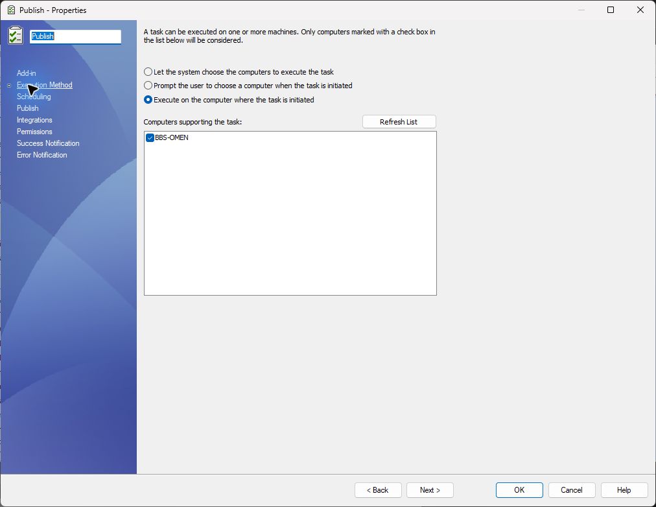Image resolution: width=656 pixels, height=507 pixels.
Task: Select the BBS-OMEN list entry text
Action: [x=172, y=137]
